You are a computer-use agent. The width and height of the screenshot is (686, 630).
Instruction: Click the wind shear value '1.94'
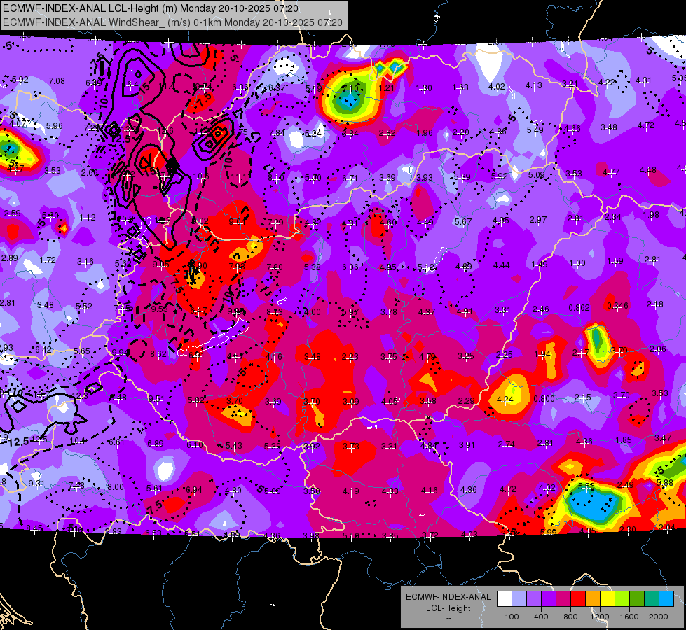click(542, 353)
